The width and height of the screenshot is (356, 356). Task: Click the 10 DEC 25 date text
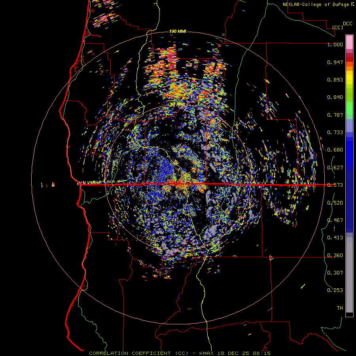coord(233,353)
